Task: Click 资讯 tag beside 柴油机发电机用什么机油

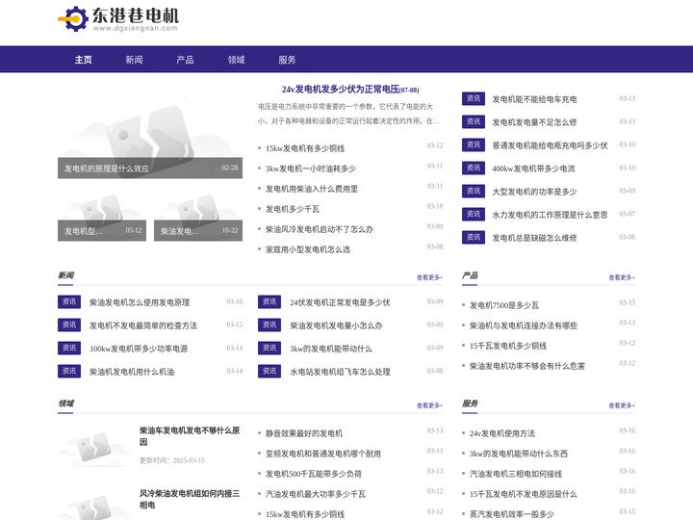Action: [x=69, y=371]
